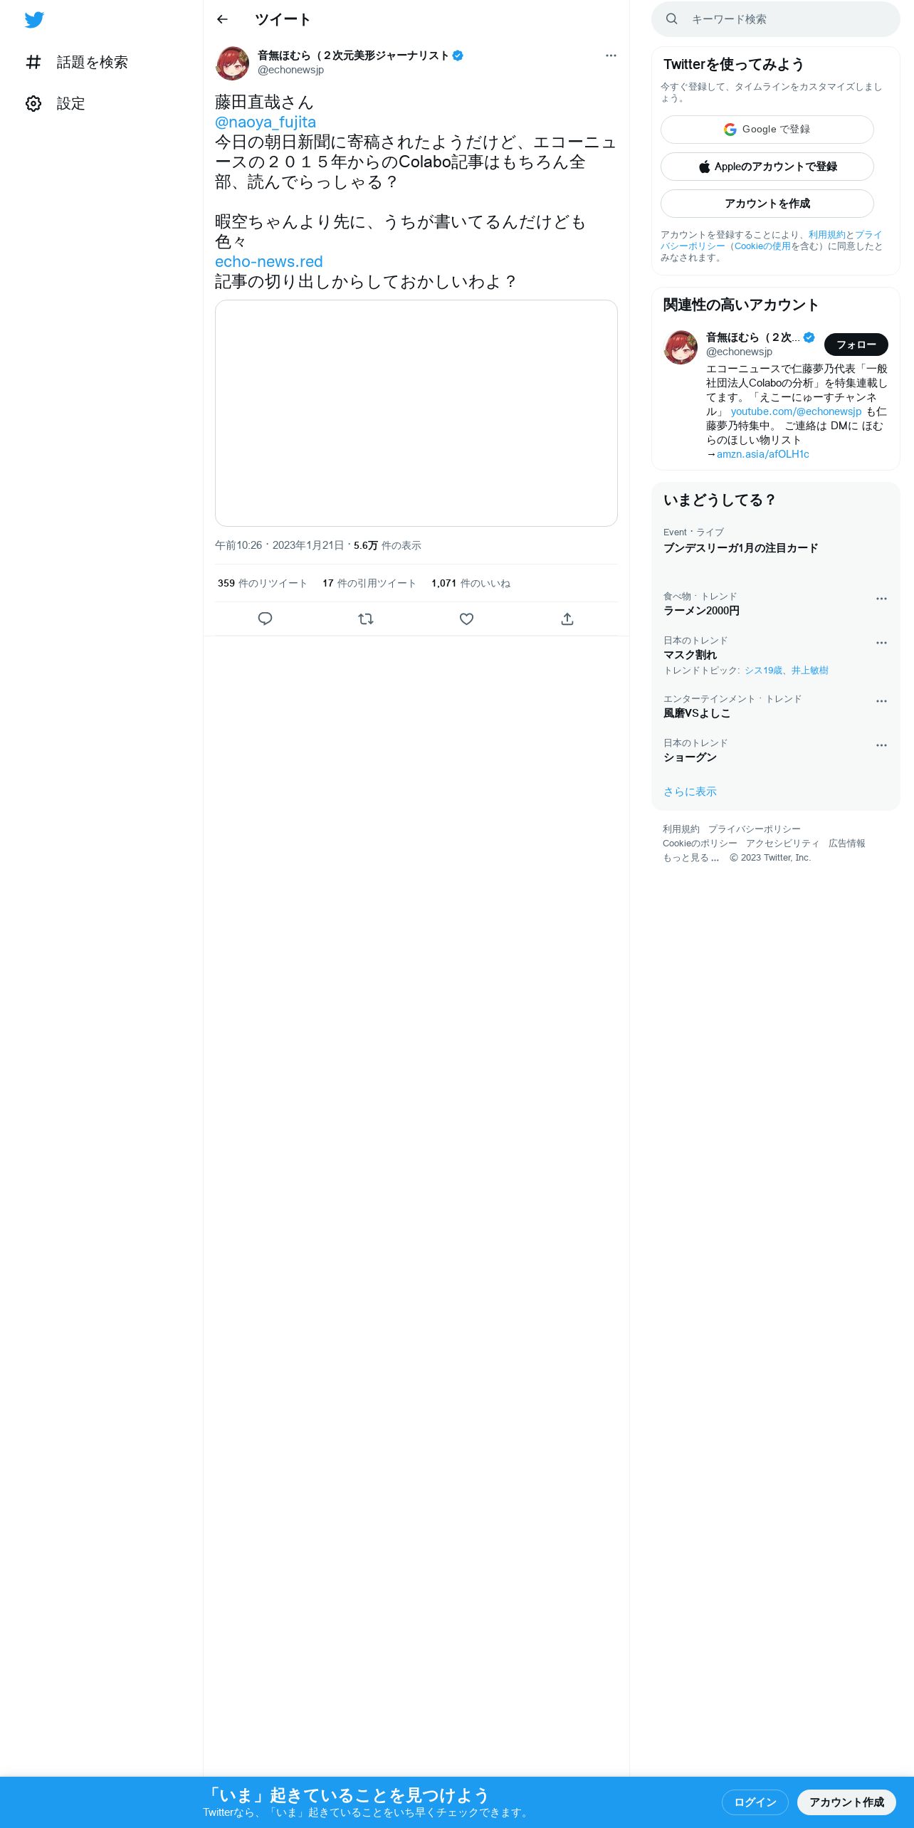
Task: Open tweet timestamp 午前10:26 · 2023年1月21日
Action: click(279, 545)
